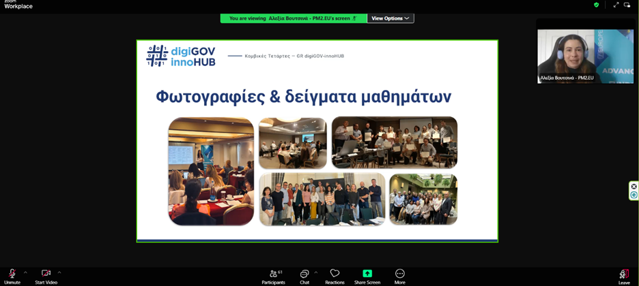Click the view layout icon at top right
Viewport: 639px width, 286px height.
click(x=627, y=5)
